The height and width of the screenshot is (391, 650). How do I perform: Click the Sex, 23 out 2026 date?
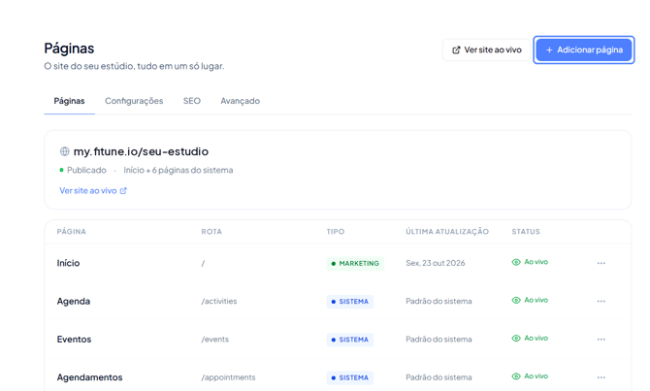(x=436, y=263)
